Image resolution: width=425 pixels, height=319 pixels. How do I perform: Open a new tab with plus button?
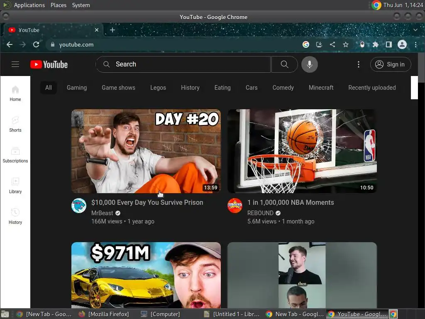pyautogui.click(x=112, y=30)
